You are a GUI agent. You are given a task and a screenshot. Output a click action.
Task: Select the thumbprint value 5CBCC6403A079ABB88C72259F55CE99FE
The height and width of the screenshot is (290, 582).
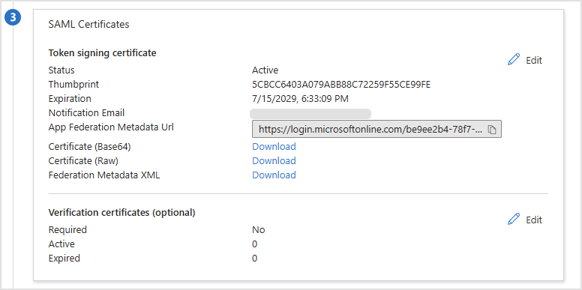[x=341, y=84]
